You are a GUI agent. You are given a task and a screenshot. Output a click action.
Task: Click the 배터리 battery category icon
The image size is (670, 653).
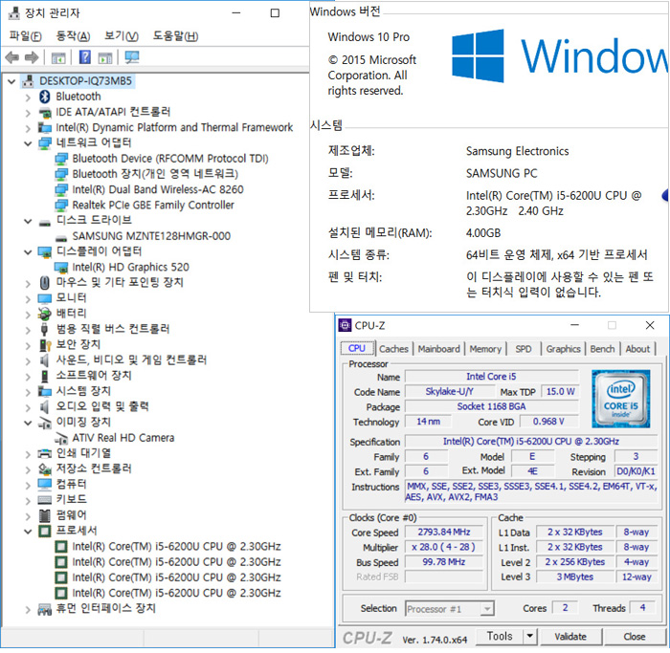click(44, 314)
